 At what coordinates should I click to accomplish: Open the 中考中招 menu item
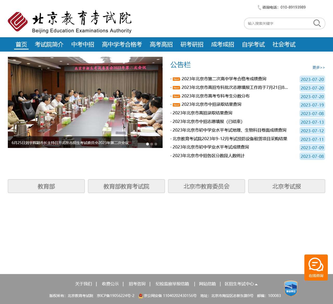point(83,45)
